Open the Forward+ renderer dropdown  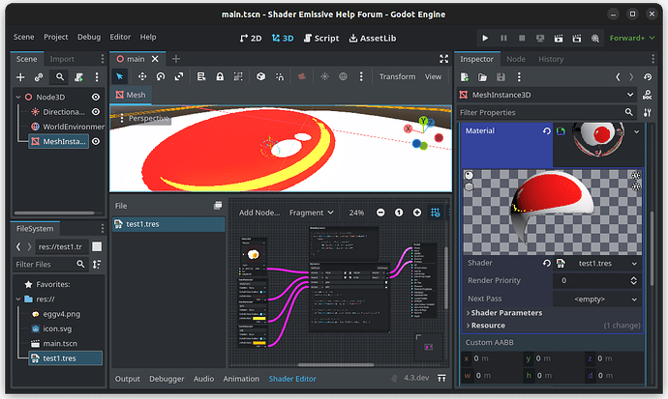pyautogui.click(x=632, y=38)
